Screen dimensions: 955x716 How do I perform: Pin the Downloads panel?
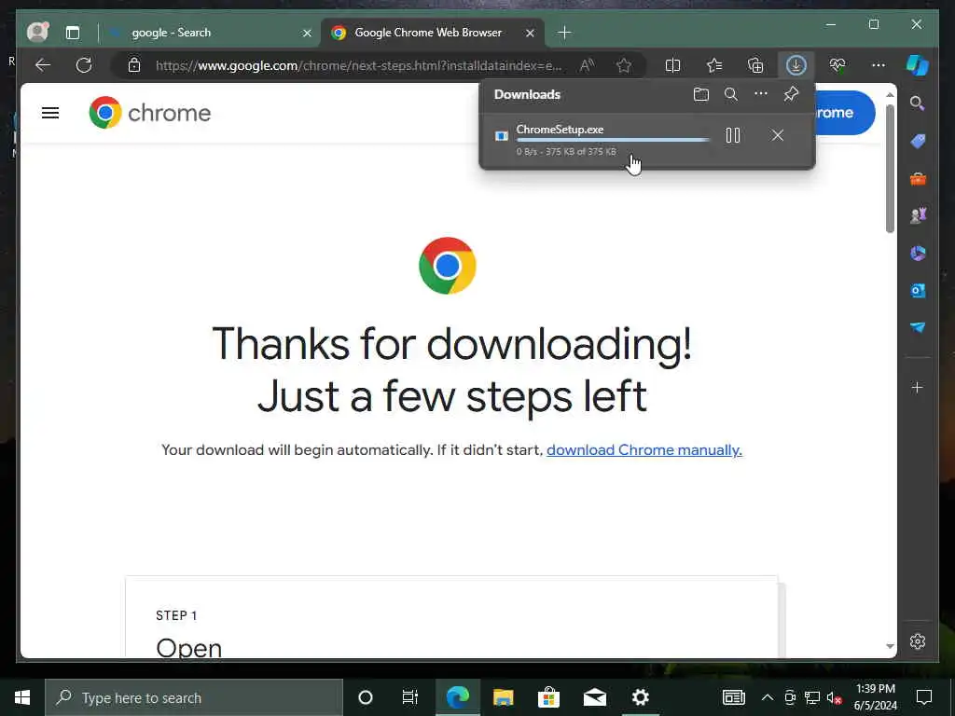coord(791,94)
